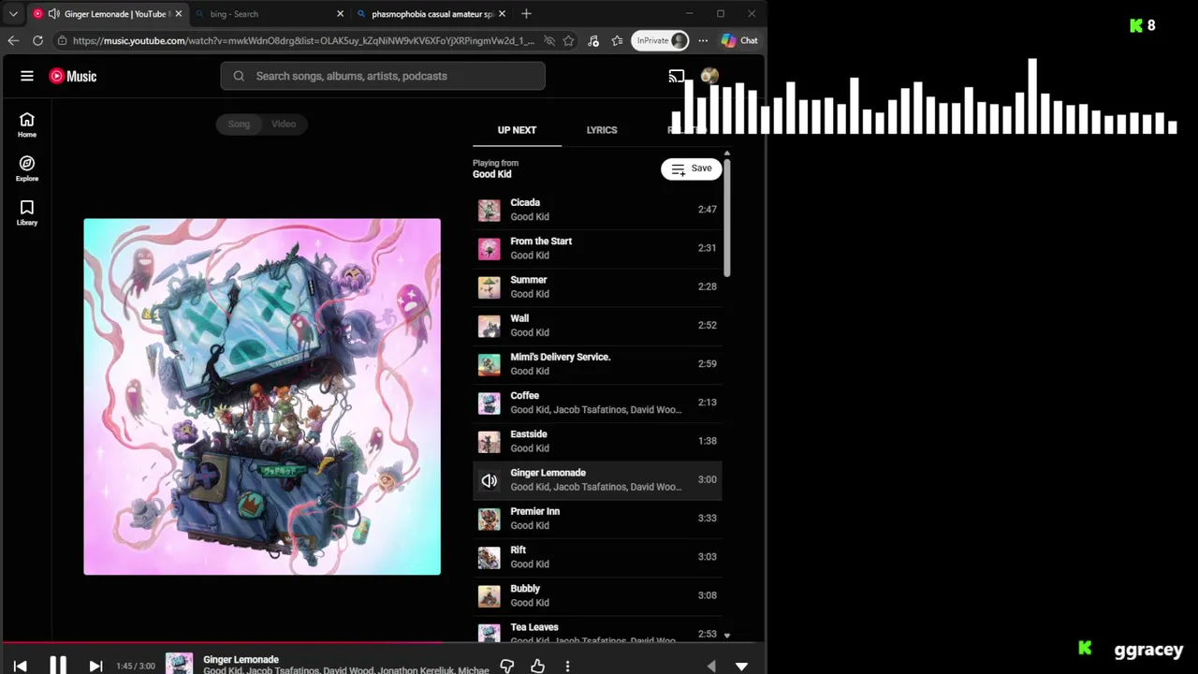Open a new browser tab

click(x=526, y=14)
